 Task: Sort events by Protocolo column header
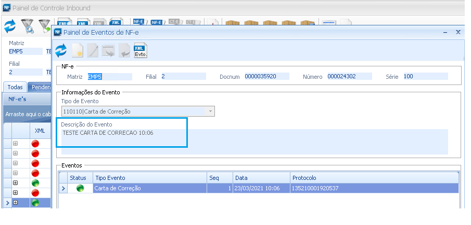coord(374,178)
